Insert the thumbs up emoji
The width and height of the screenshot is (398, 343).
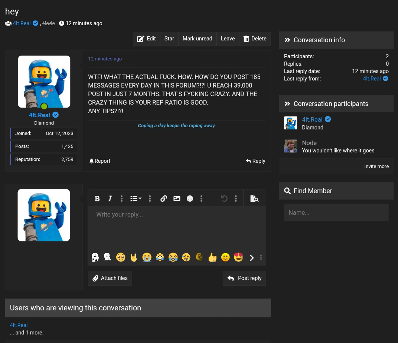click(212, 257)
